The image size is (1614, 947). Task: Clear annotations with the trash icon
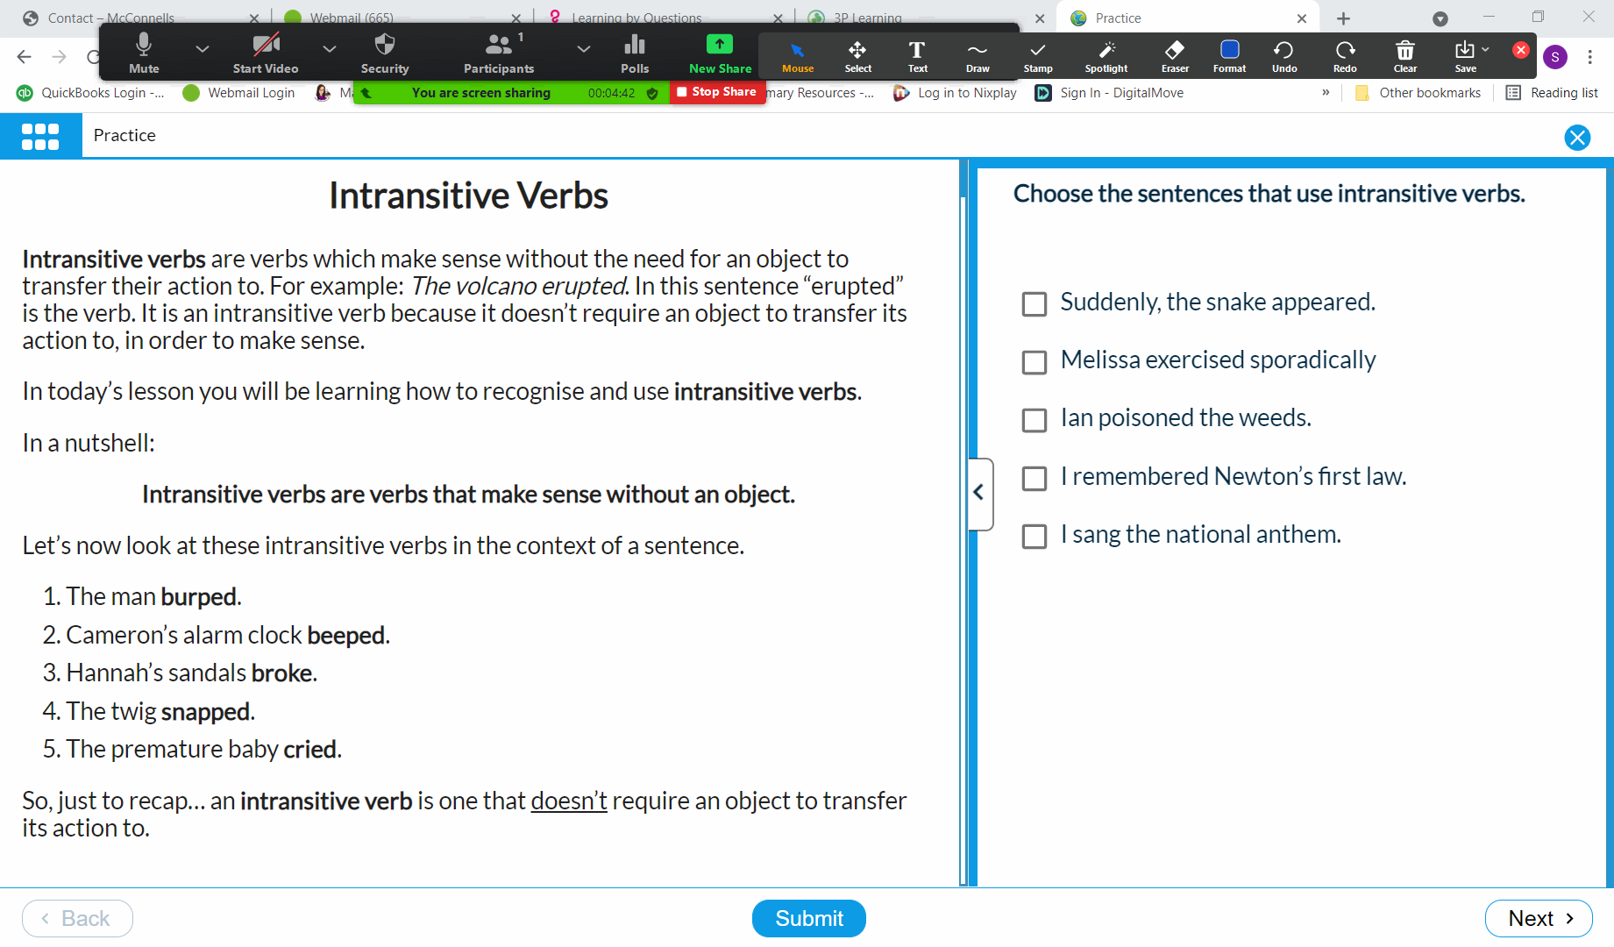point(1404,55)
